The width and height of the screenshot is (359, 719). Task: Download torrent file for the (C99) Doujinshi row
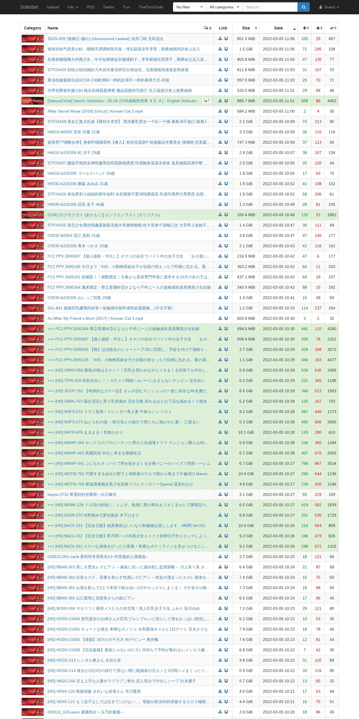coord(220,215)
